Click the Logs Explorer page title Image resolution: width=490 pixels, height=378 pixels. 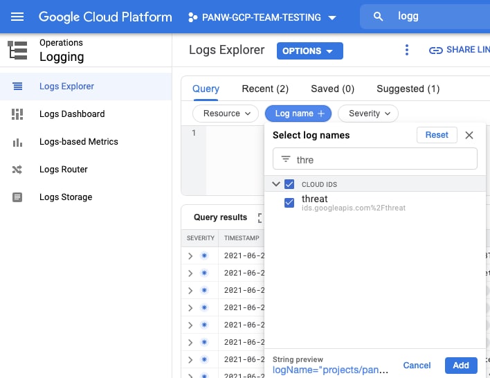tap(226, 50)
